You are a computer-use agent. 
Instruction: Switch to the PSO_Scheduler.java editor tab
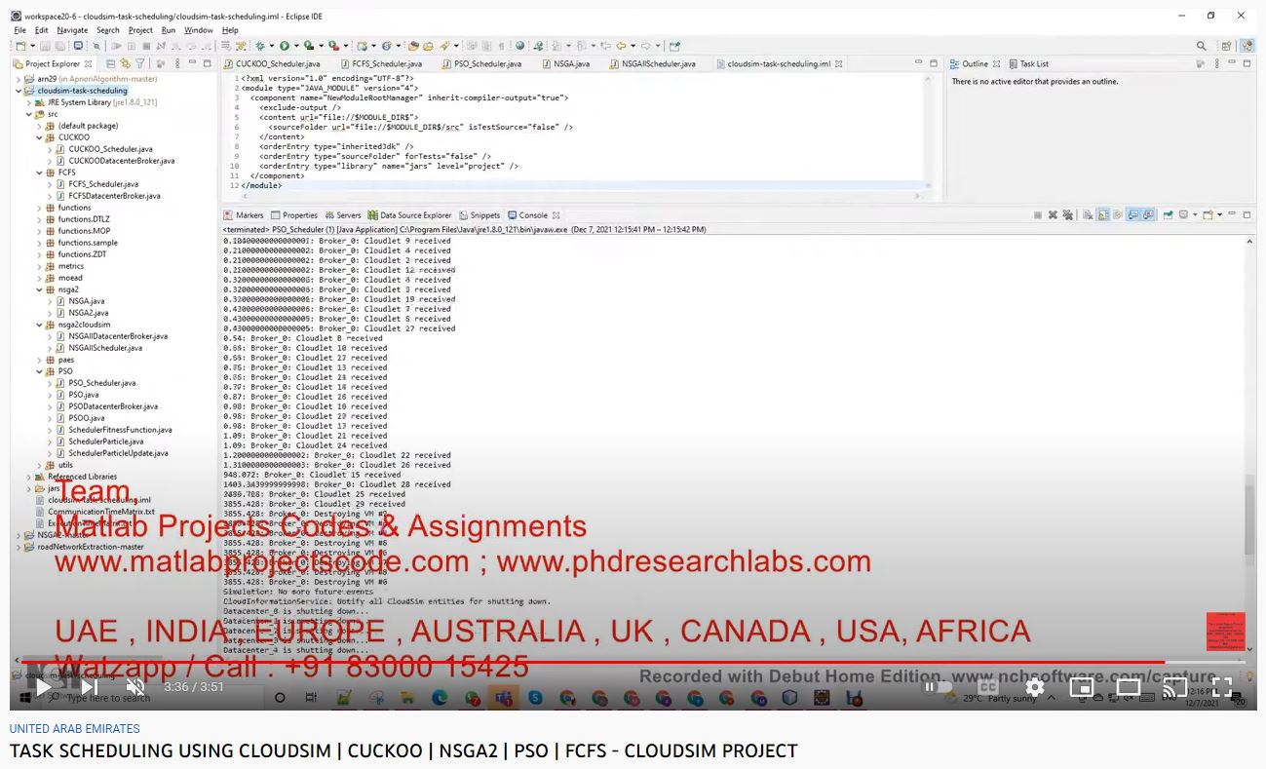click(x=487, y=64)
